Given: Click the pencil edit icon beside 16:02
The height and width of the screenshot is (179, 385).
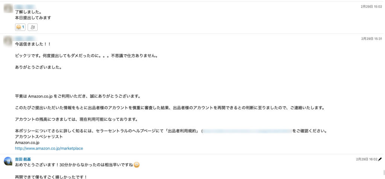Looking at the screenshot, I should tap(380, 159).
